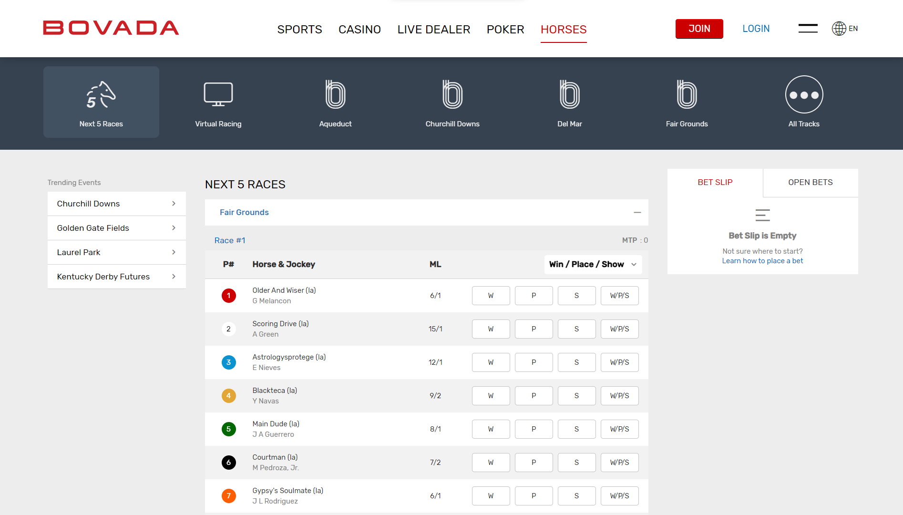Screen dimensions: 903x515
Task: Select Place bet for Blackteca
Action: tap(534, 395)
